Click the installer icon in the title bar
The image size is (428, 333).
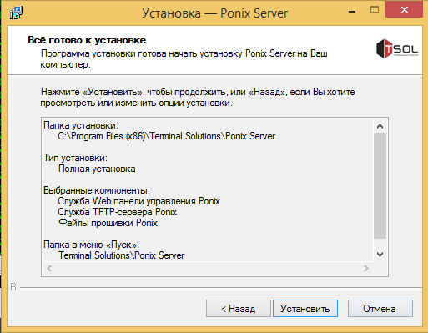[x=16, y=13]
